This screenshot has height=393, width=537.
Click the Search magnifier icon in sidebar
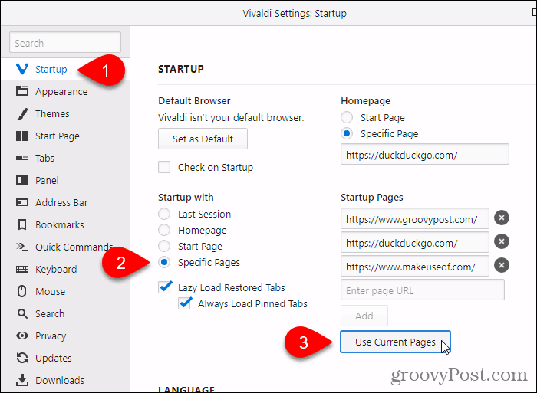click(22, 313)
